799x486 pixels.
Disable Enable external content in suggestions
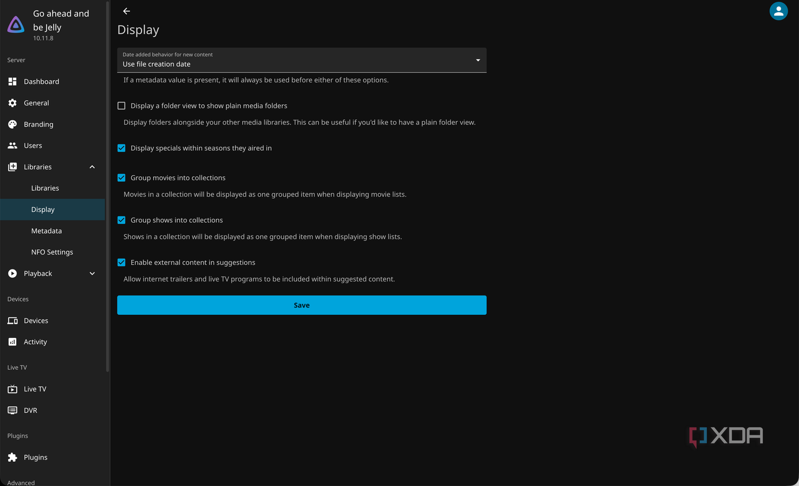(x=121, y=263)
